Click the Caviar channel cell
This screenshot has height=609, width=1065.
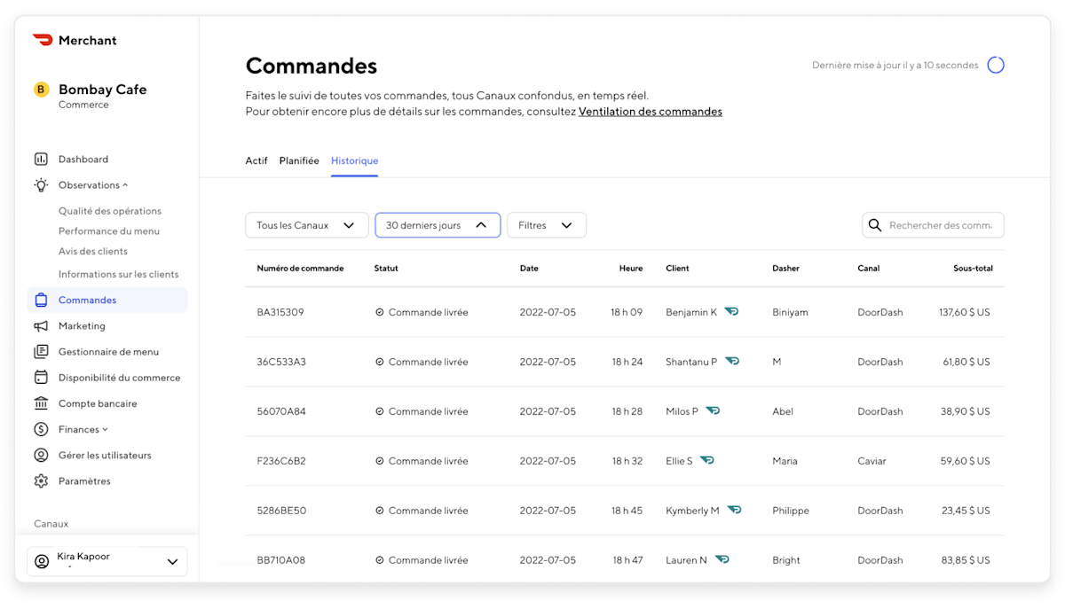coord(872,461)
